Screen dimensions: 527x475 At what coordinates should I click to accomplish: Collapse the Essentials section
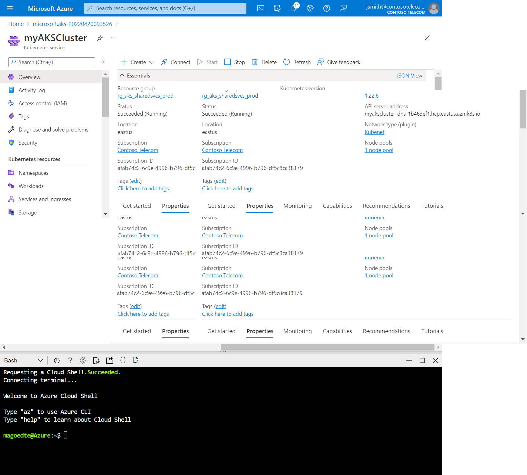[x=122, y=75]
